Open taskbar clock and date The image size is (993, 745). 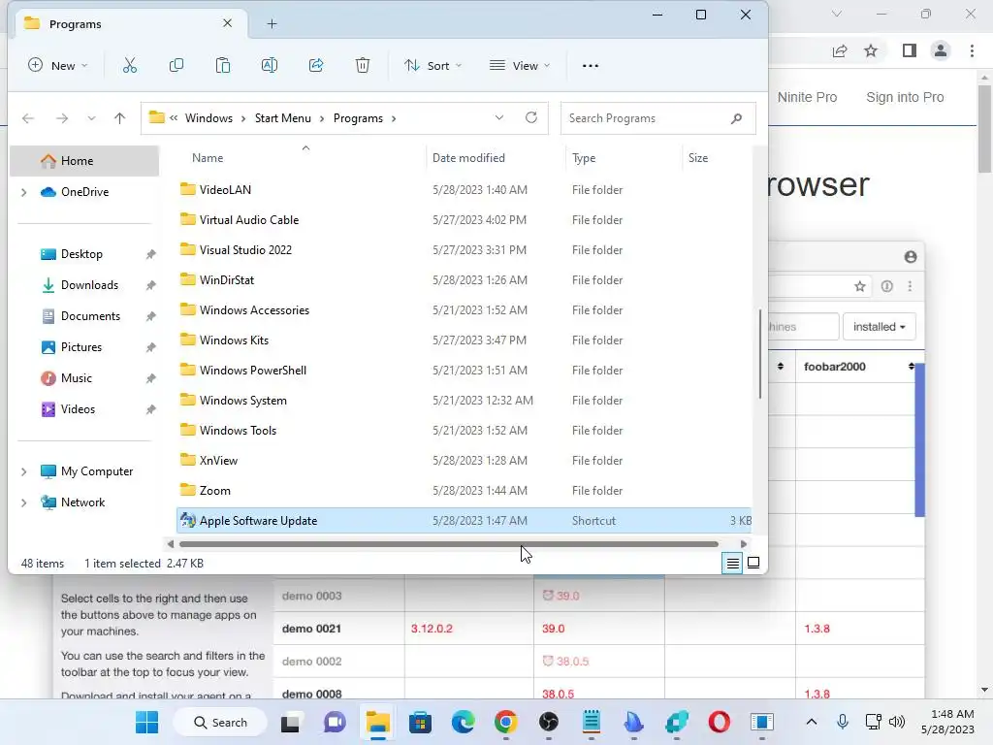[947, 722]
